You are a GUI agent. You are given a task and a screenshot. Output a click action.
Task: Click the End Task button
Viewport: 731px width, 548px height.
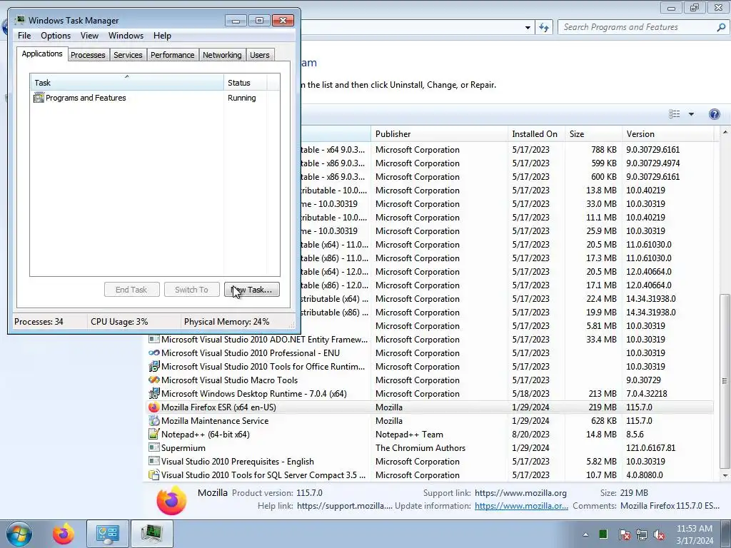click(x=131, y=290)
